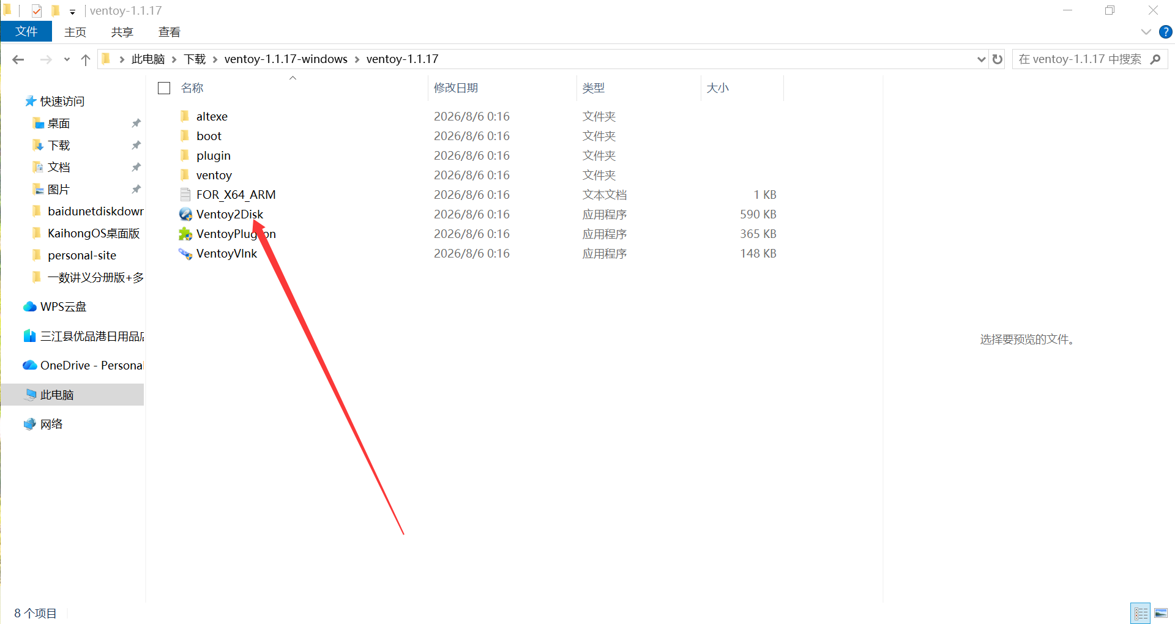1175x624 pixels.
Task: Open 文档 in quick access
Action: point(59,167)
